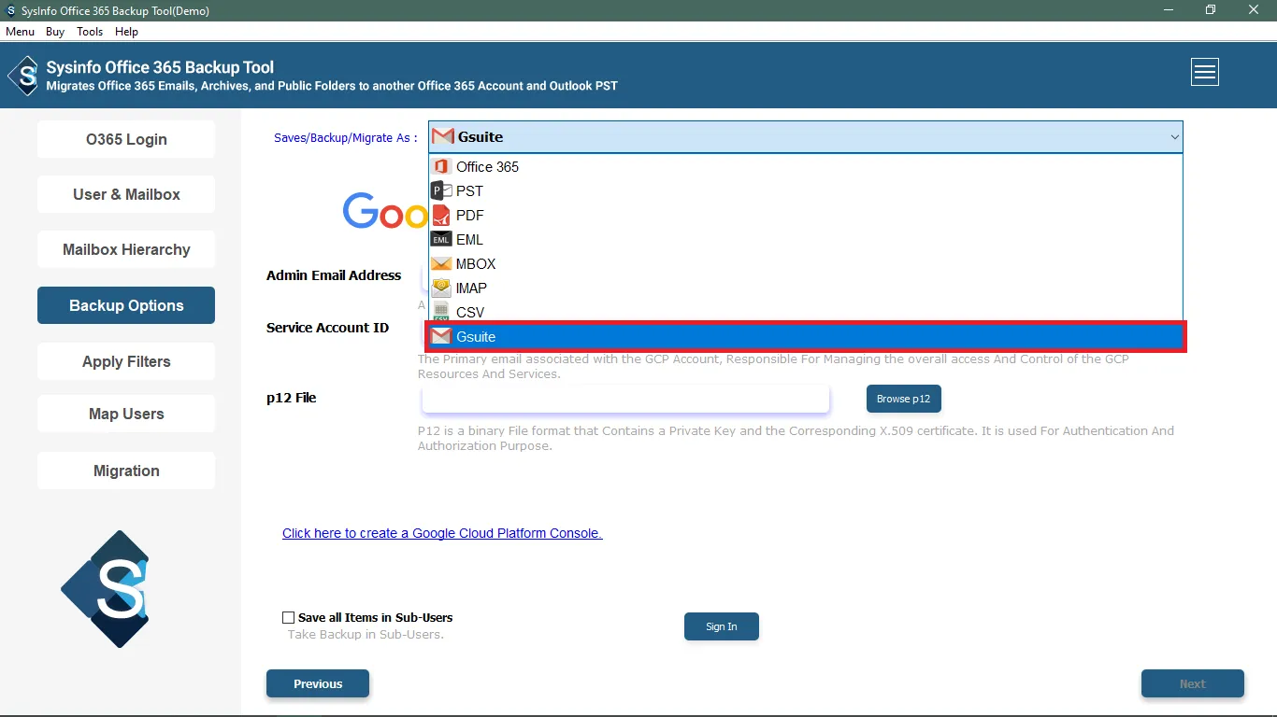Pick IMAP from the migrate options
1277x717 pixels.
tap(806, 288)
